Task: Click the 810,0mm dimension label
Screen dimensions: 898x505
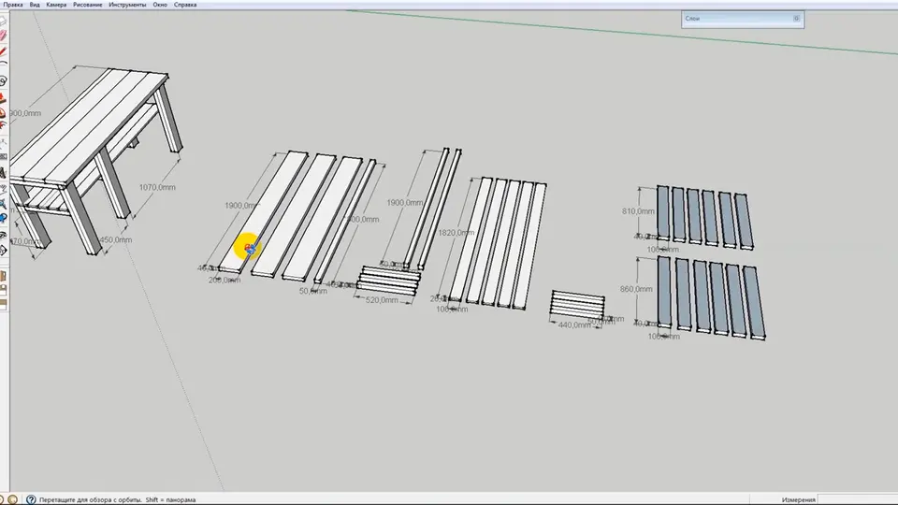Action: coord(638,211)
